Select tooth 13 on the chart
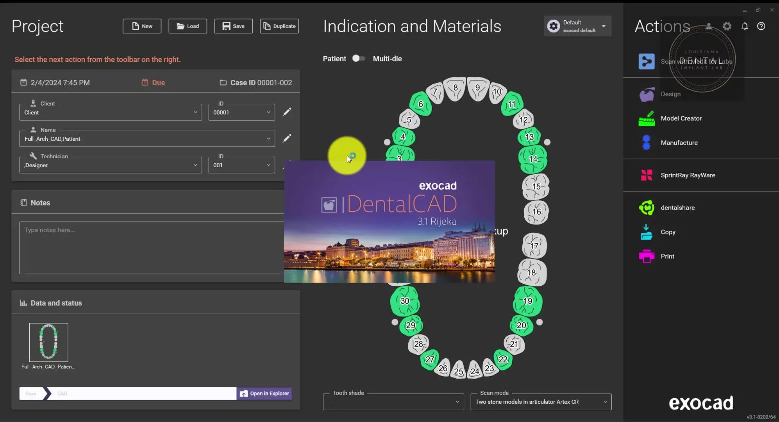Screen dimensions: 779x422 pos(529,137)
